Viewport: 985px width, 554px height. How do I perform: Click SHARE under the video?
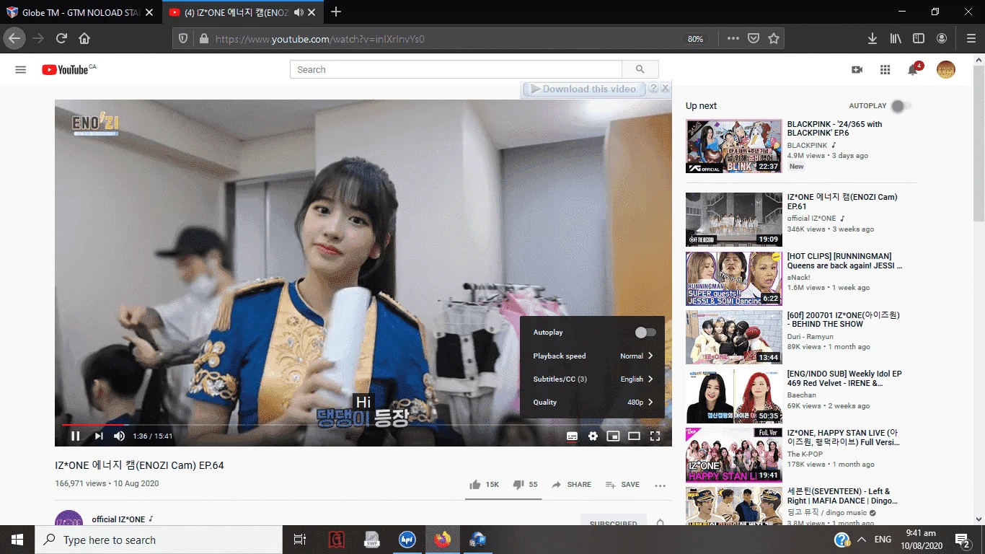[x=571, y=485]
